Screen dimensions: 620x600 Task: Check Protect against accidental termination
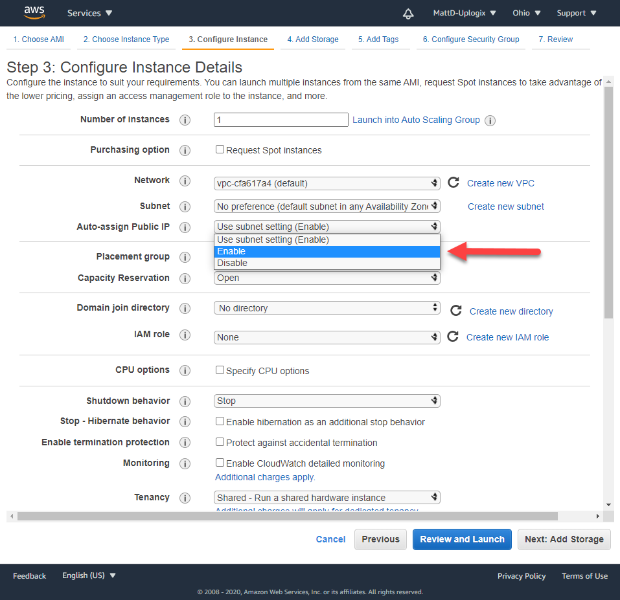(220, 442)
